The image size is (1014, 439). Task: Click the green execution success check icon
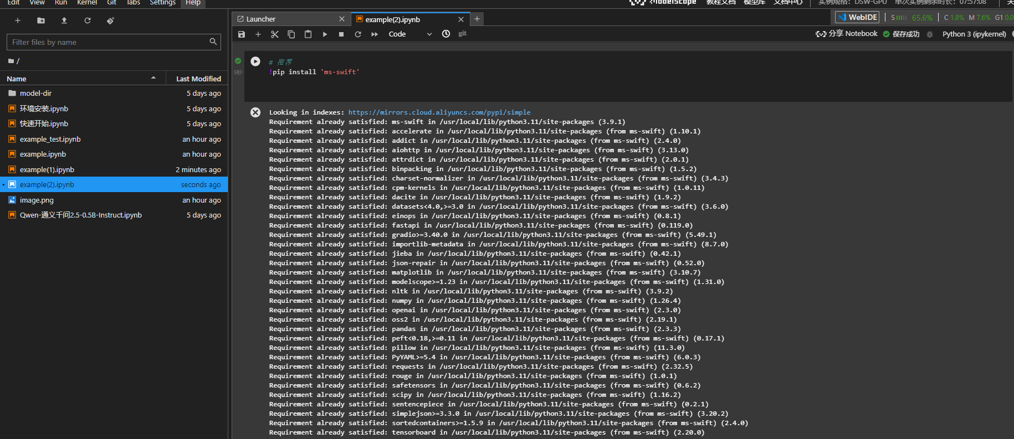(238, 61)
